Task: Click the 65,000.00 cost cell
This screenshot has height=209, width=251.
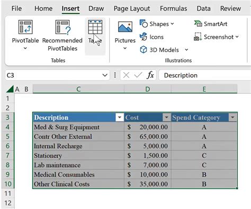Action: 148,136
